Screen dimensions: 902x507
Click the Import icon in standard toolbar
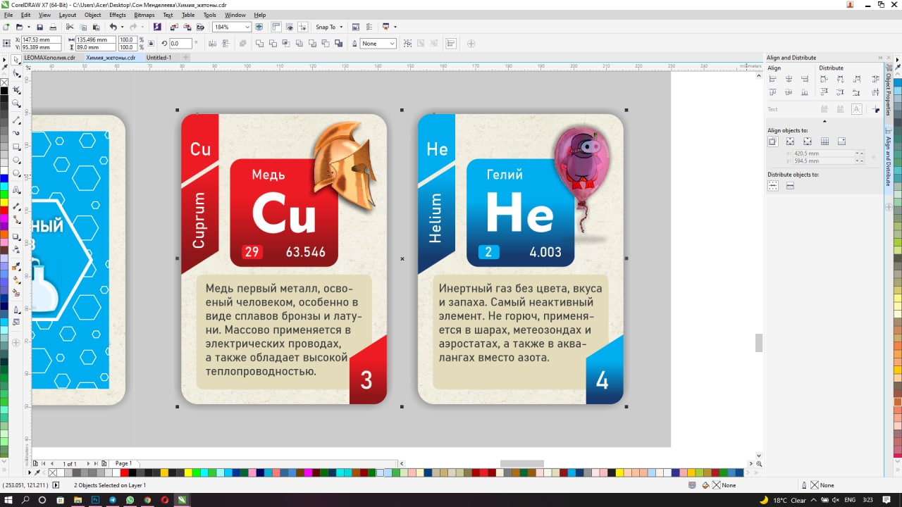[174, 27]
